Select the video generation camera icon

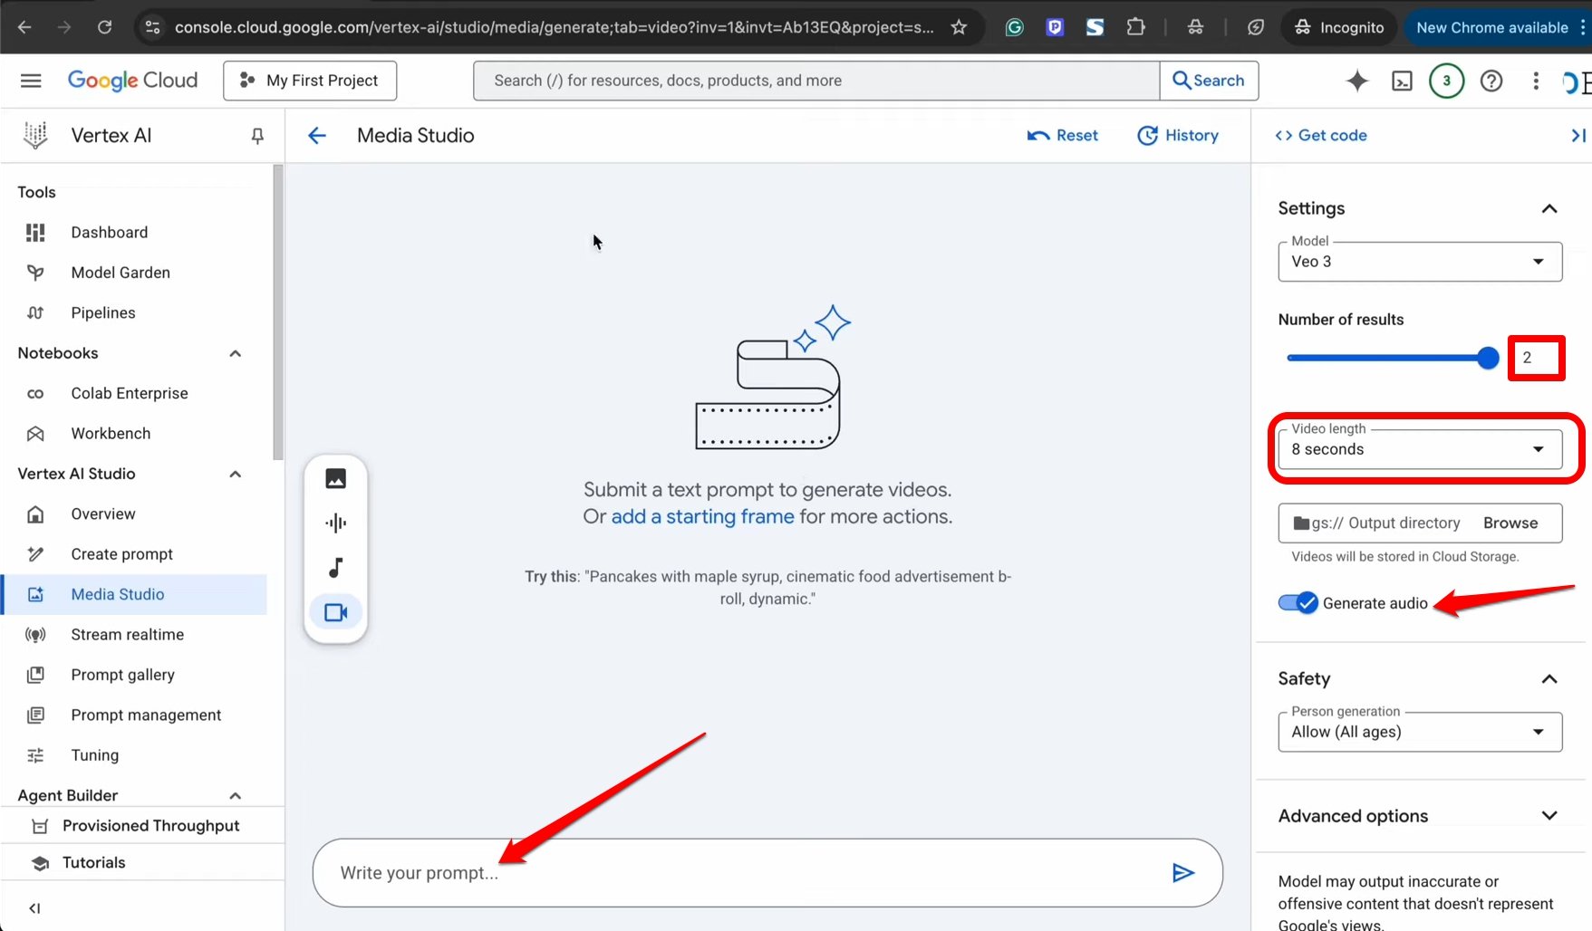[335, 612]
